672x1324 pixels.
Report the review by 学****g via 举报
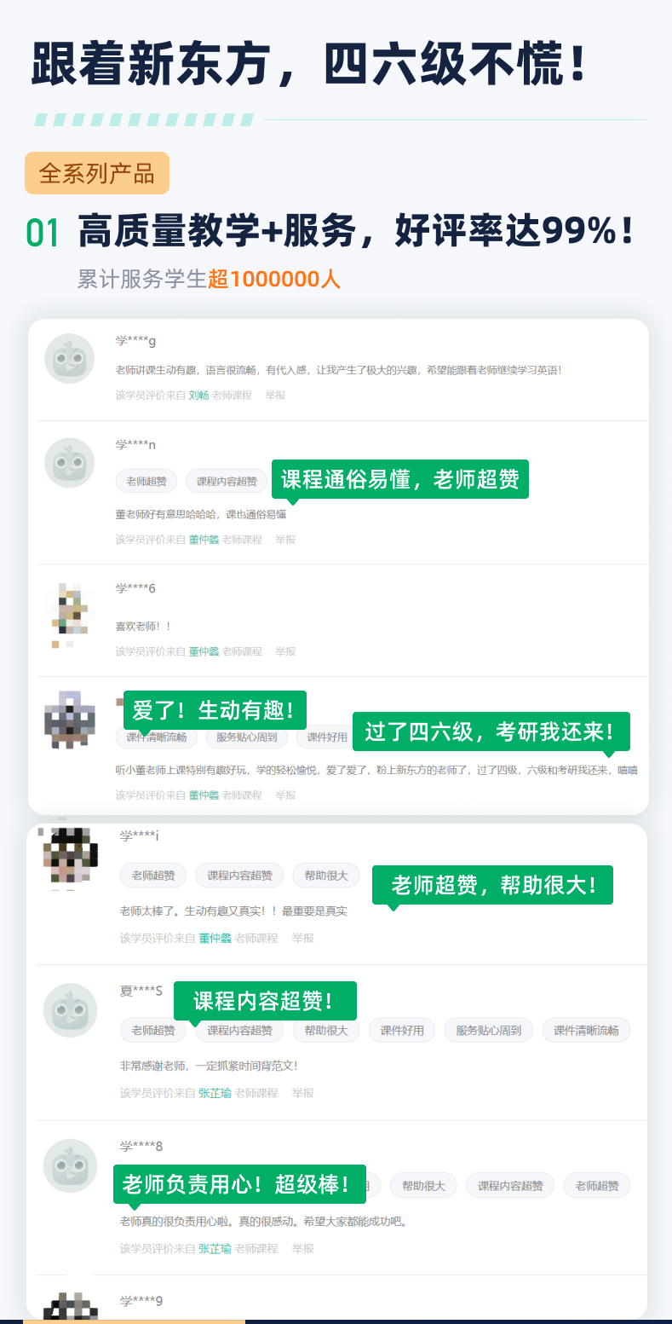tap(275, 396)
